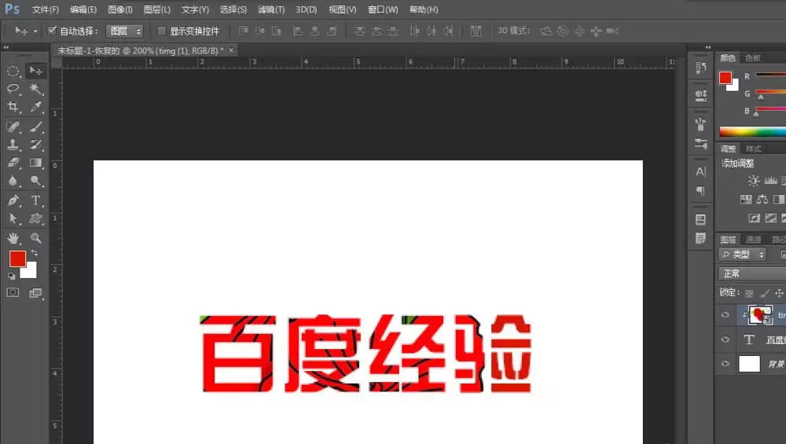This screenshot has width=786, height=444.
Task: Tick the 显示变换控件 checkbox
Action: (x=161, y=31)
